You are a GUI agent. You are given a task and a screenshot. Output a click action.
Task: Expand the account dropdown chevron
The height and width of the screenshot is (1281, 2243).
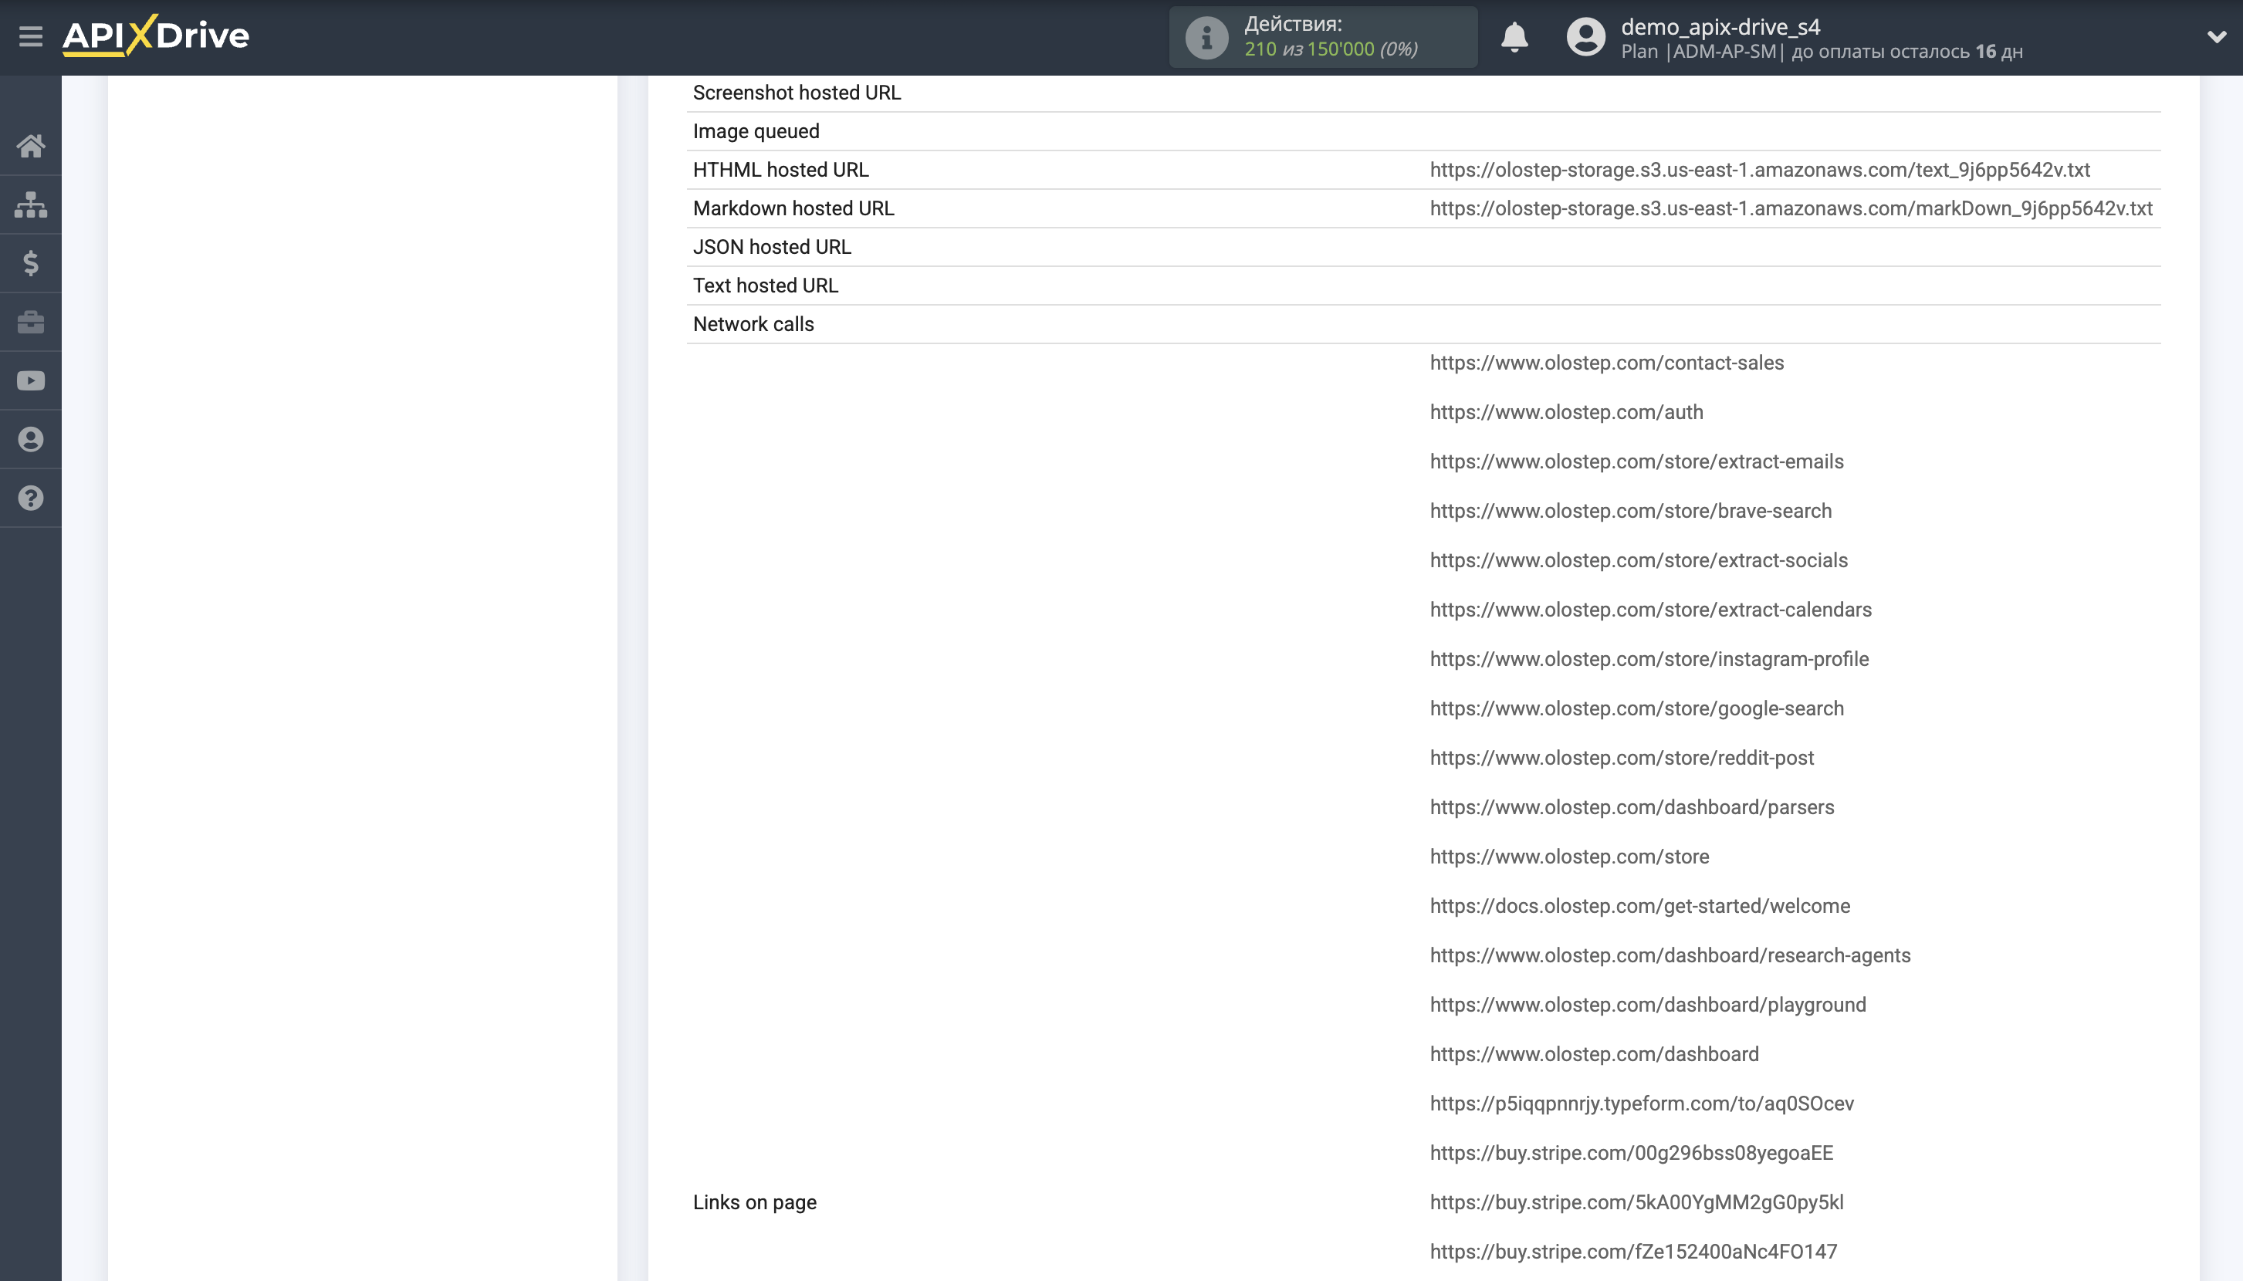[x=2216, y=37]
